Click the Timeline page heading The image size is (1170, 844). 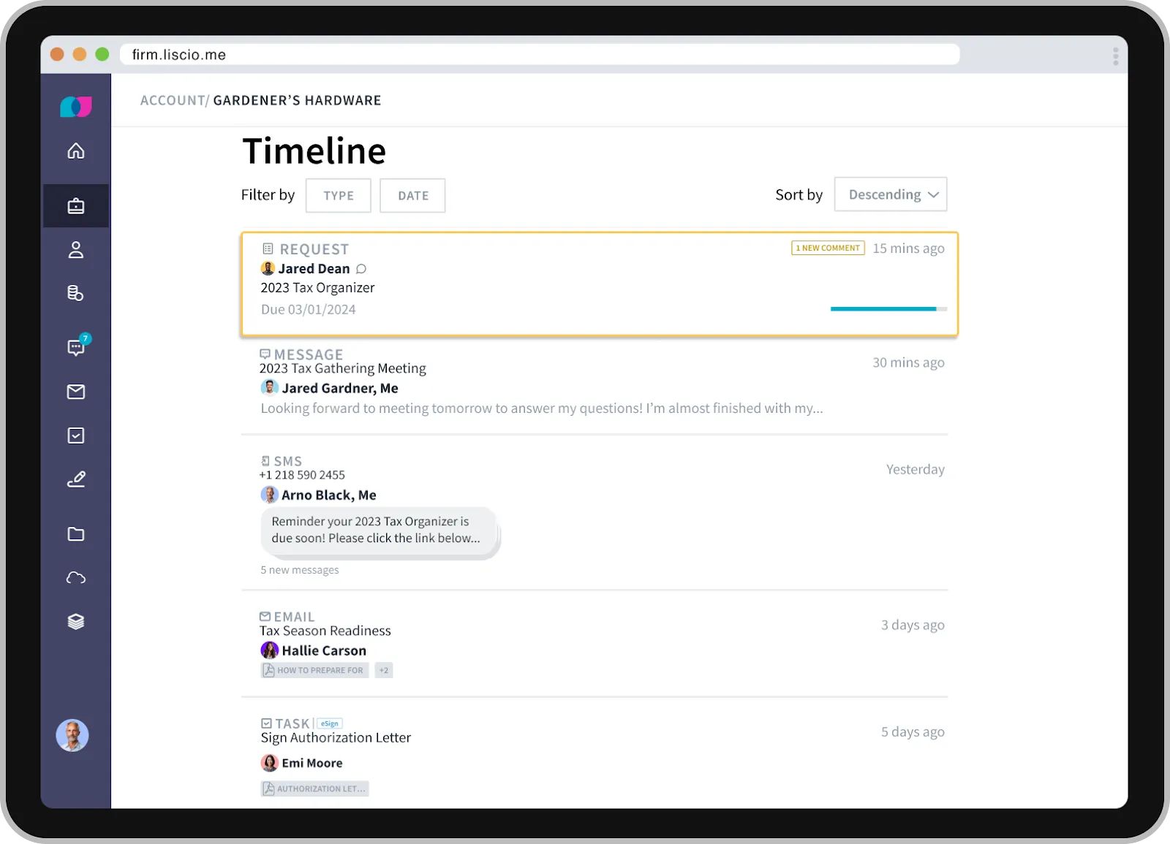coord(314,151)
